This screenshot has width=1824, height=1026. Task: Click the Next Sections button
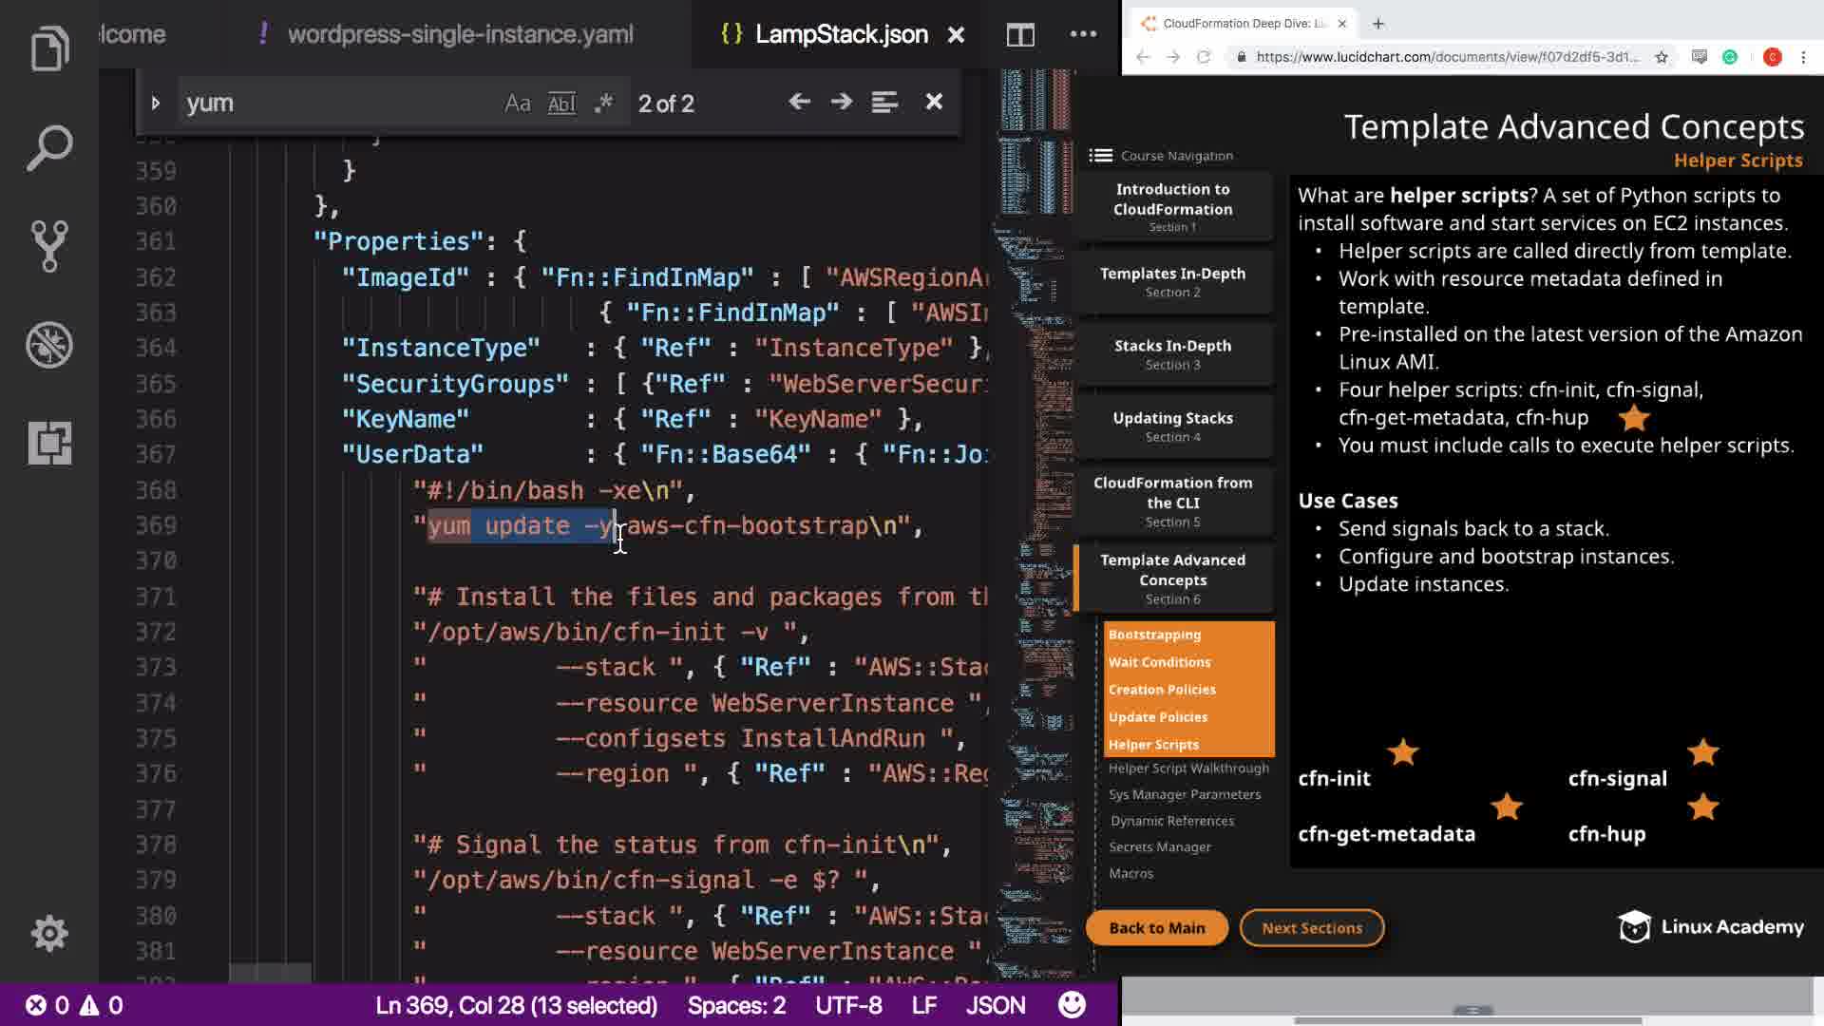(x=1311, y=927)
